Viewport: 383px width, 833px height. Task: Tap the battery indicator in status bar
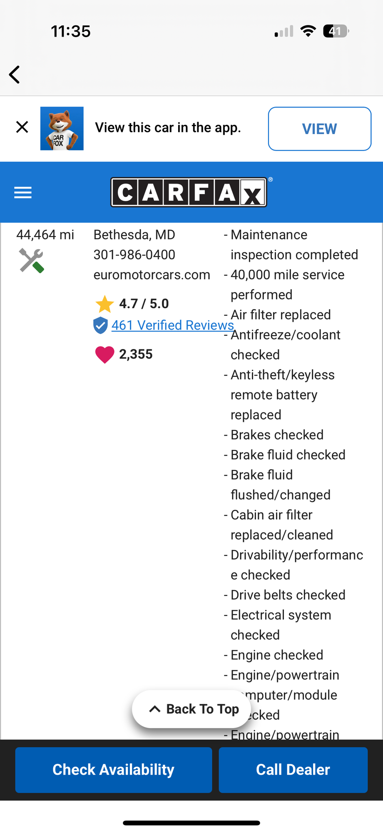336,31
